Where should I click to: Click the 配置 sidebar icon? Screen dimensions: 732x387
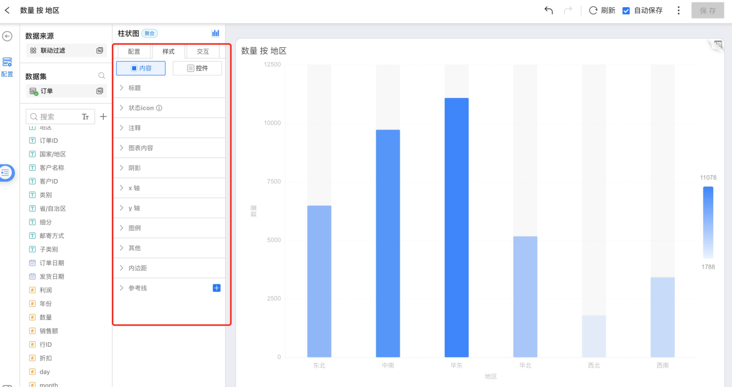pos(7,66)
